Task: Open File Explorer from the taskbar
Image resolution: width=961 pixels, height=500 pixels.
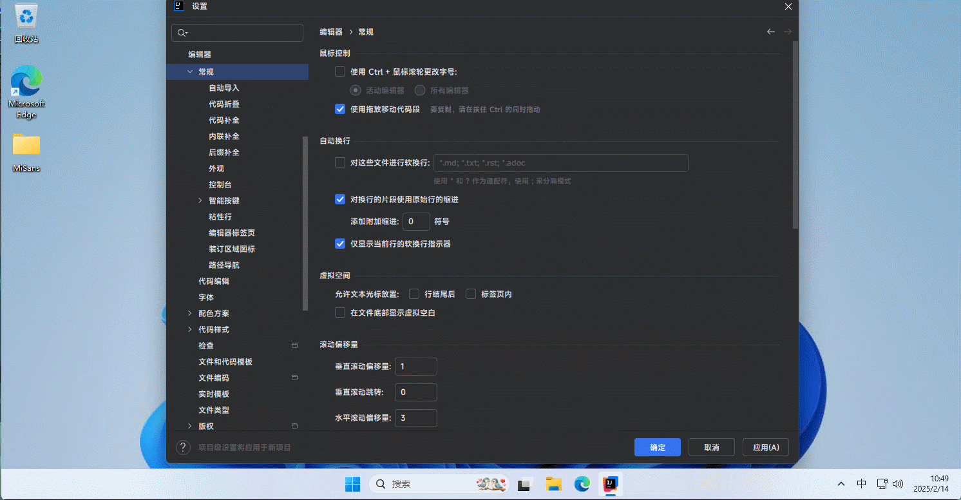Action: tap(554, 484)
